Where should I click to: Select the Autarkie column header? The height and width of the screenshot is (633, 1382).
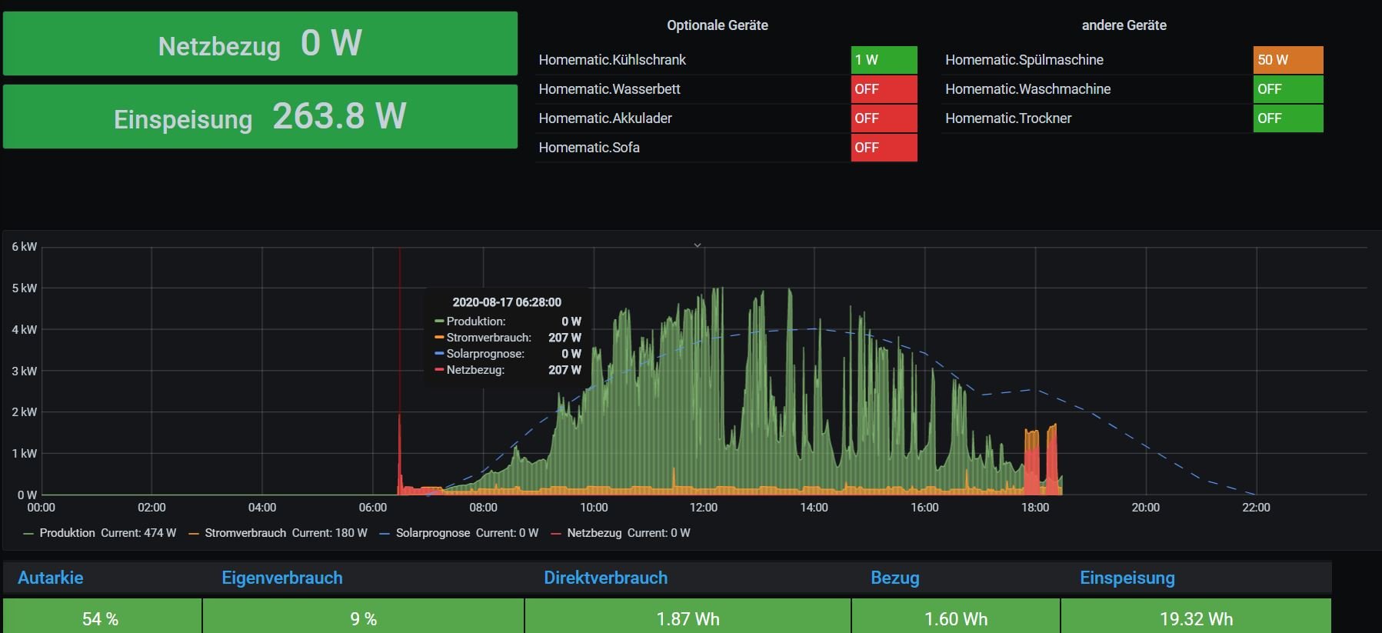[51, 578]
